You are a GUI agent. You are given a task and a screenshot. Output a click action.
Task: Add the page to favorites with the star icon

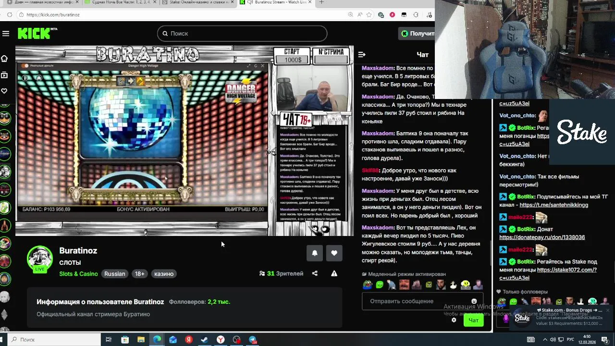370,15
